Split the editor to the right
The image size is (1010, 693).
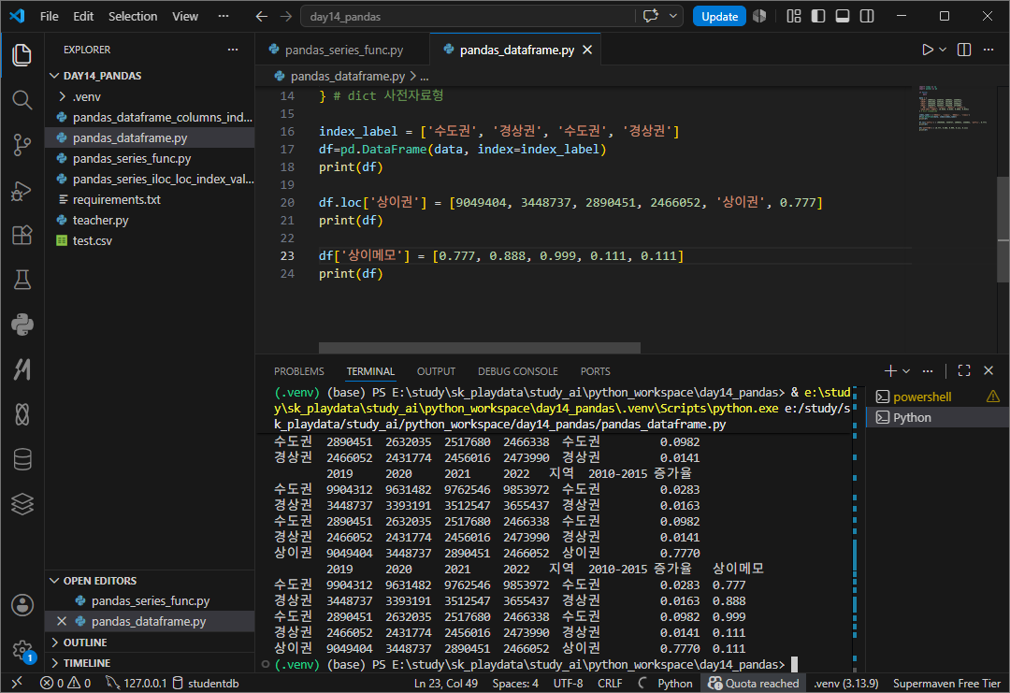coord(963,50)
